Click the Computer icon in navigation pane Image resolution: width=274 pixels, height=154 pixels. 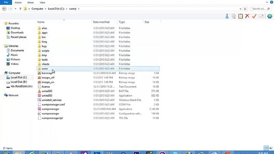tap(6, 73)
